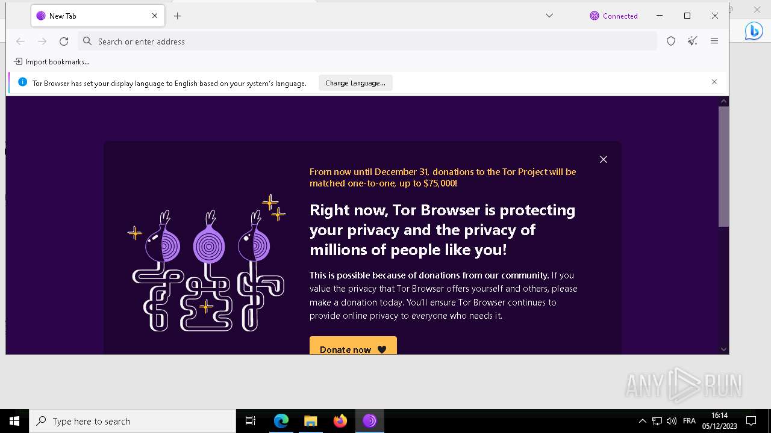Click Import bookmarks in bookmarks toolbar

(52, 61)
